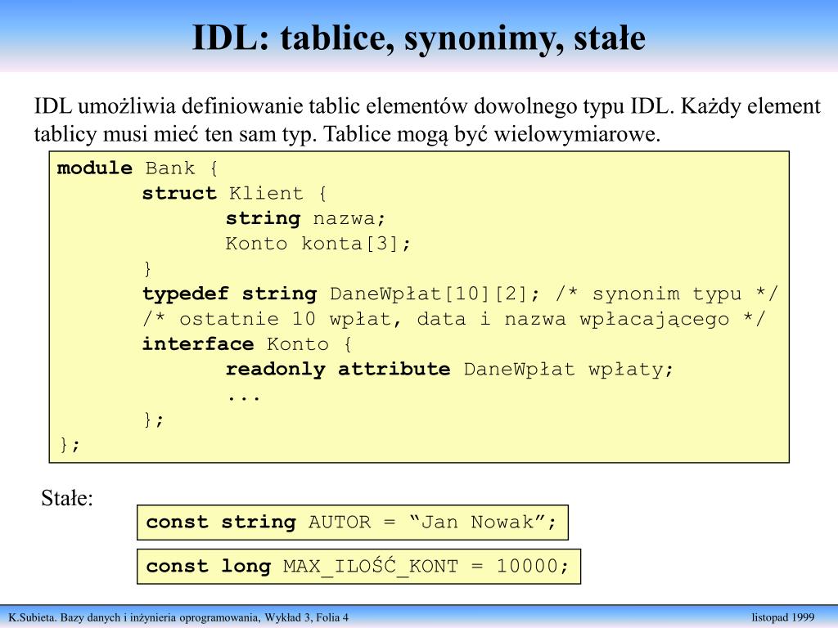Select the line "interface Konto {"
The width and height of the screenshot is (838, 628).
pyautogui.click(x=247, y=344)
